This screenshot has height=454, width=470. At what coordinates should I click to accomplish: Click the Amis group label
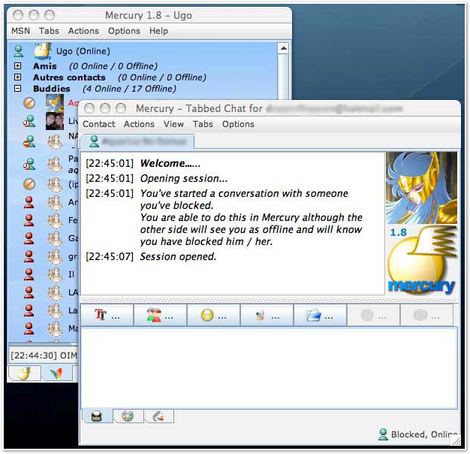pos(45,66)
